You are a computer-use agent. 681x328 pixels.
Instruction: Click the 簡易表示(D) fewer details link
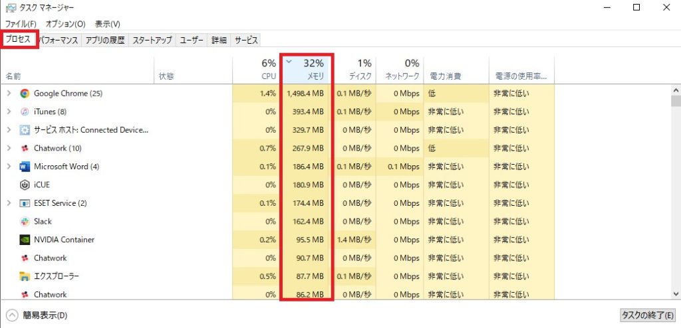pyautogui.click(x=45, y=315)
